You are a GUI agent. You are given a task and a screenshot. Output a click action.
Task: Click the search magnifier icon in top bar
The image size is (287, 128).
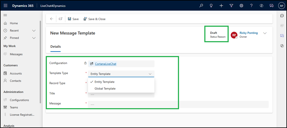[x=201, y=6]
